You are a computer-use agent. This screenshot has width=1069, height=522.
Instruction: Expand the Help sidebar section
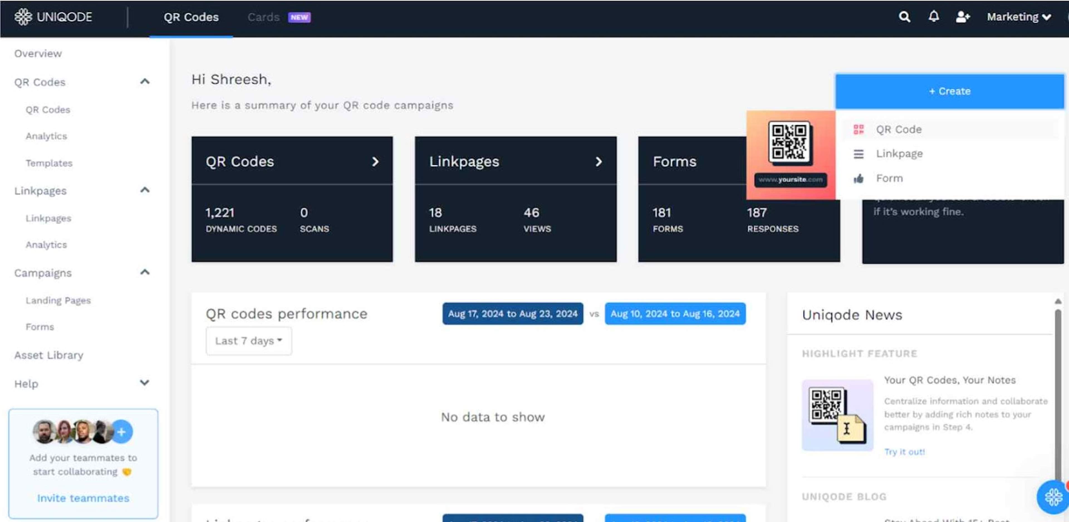click(x=144, y=383)
